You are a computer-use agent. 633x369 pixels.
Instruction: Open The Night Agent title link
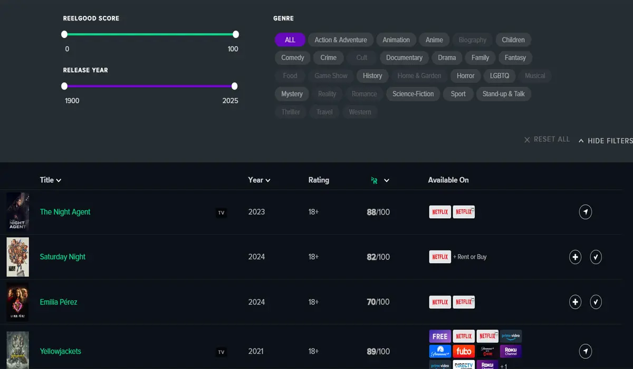coord(65,212)
